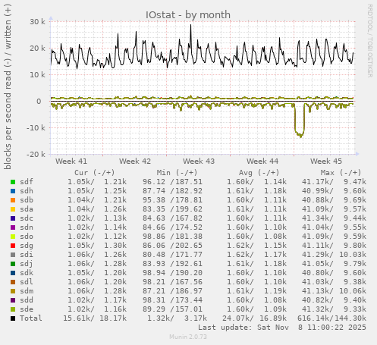The image size is (377, 345).
Task: Click the 'Week 44' axis label
Action: pos(262,162)
